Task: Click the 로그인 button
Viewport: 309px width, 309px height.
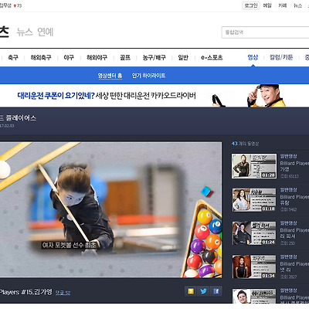Action: (251, 5)
